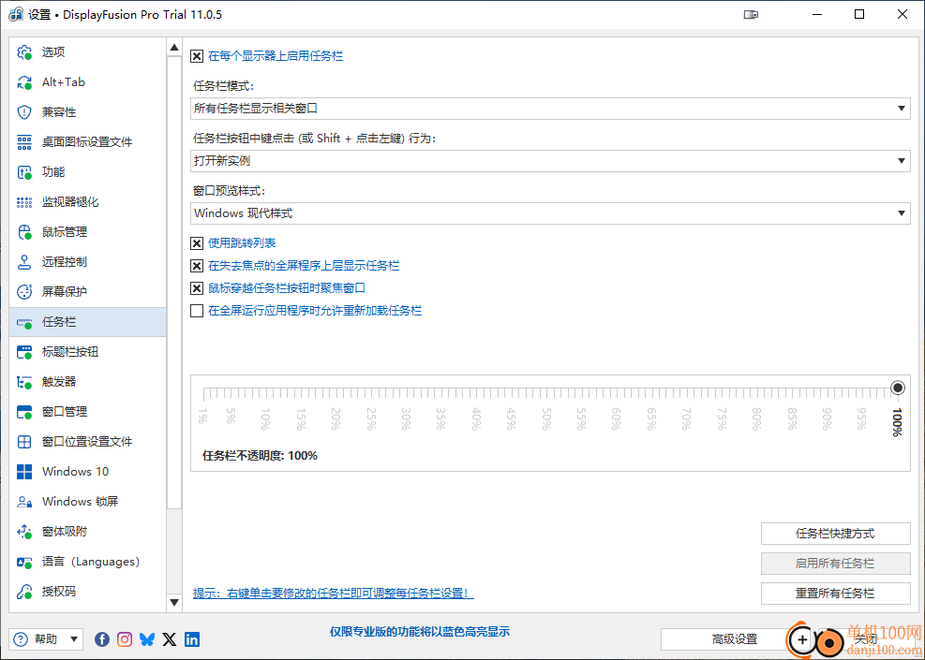This screenshot has height=660, width=925.
Task: Open the Instagram icon link
Action: point(125,638)
